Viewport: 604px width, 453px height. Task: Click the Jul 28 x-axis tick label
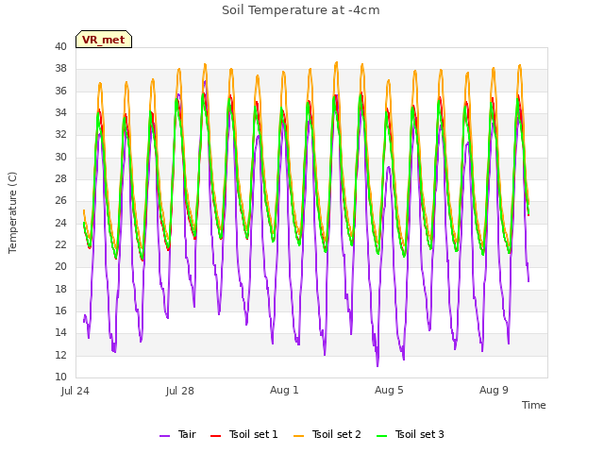tap(180, 391)
